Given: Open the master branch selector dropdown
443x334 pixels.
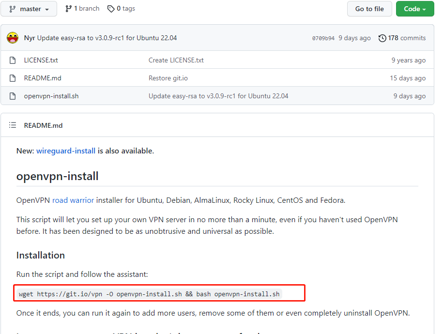Looking at the screenshot, I should (29, 9).
